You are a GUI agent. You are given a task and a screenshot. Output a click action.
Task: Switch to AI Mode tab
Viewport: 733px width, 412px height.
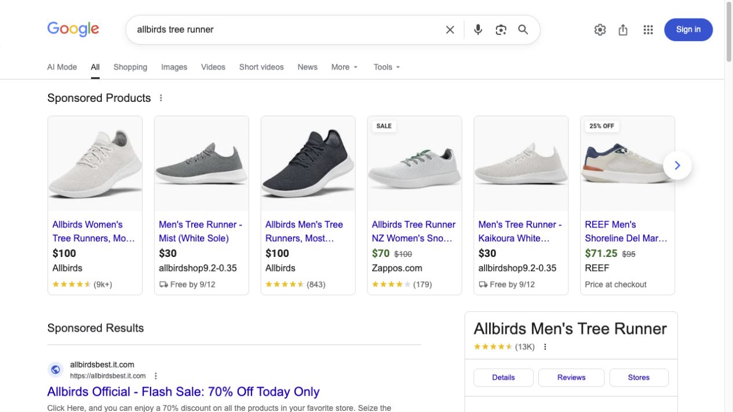point(62,67)
